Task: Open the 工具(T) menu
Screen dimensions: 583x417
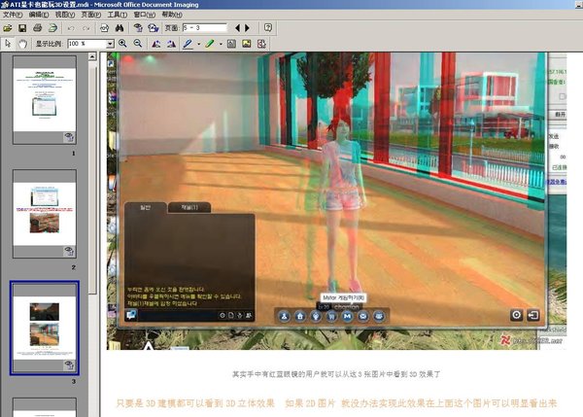Action: coord(118,15)
